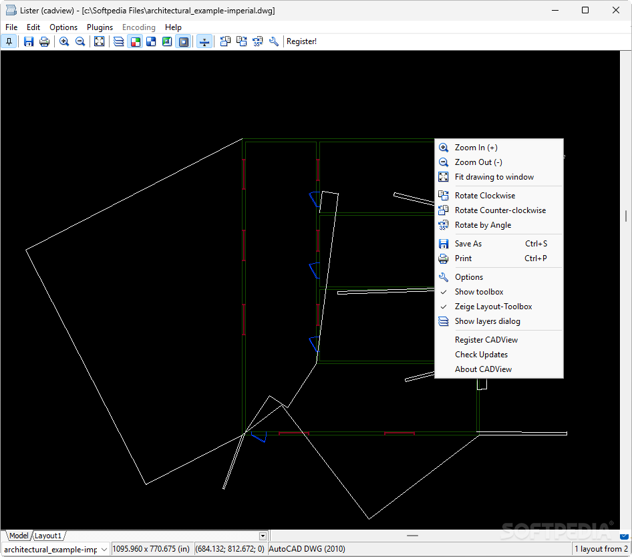The width and height of the screenshot is (632, 557).
Task: Open options via toolbar wrench icon
Action: coord(274,41)
